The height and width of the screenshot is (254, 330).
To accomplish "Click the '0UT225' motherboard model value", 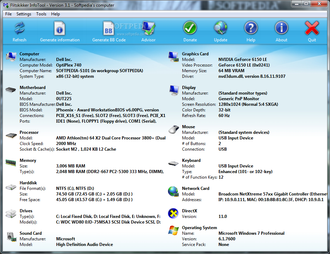I will pyautogui.click(x=64, y=98).
